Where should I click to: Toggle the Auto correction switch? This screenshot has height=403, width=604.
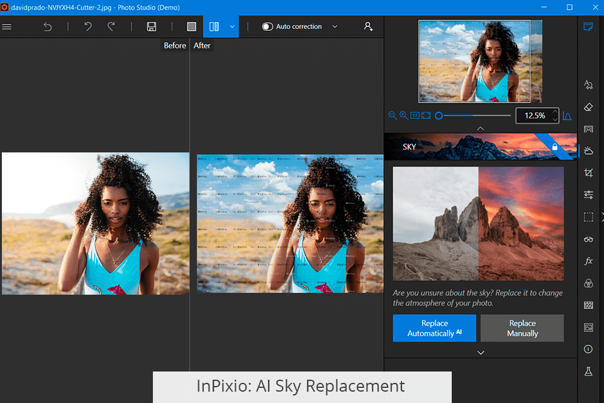[267, 26]
